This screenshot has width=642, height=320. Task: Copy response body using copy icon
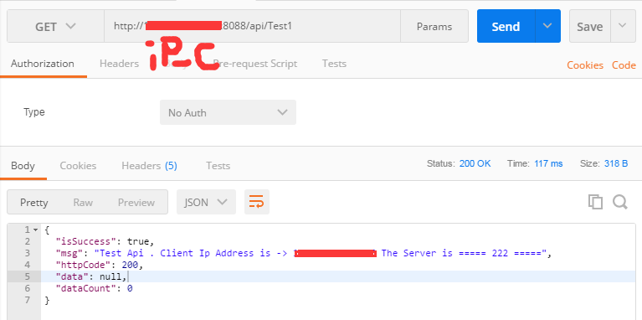pyautogui.click(x=595, y=202)
